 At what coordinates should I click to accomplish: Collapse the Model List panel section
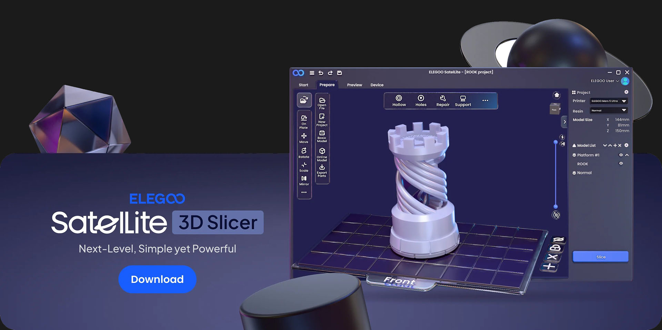click(x=626, y=145)
